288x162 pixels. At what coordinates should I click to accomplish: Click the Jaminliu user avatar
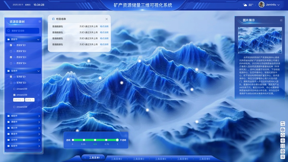click(x=261, y=5)
